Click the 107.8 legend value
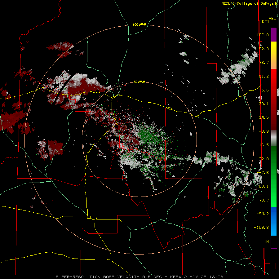279x279 pixels. tap(263, 35)
